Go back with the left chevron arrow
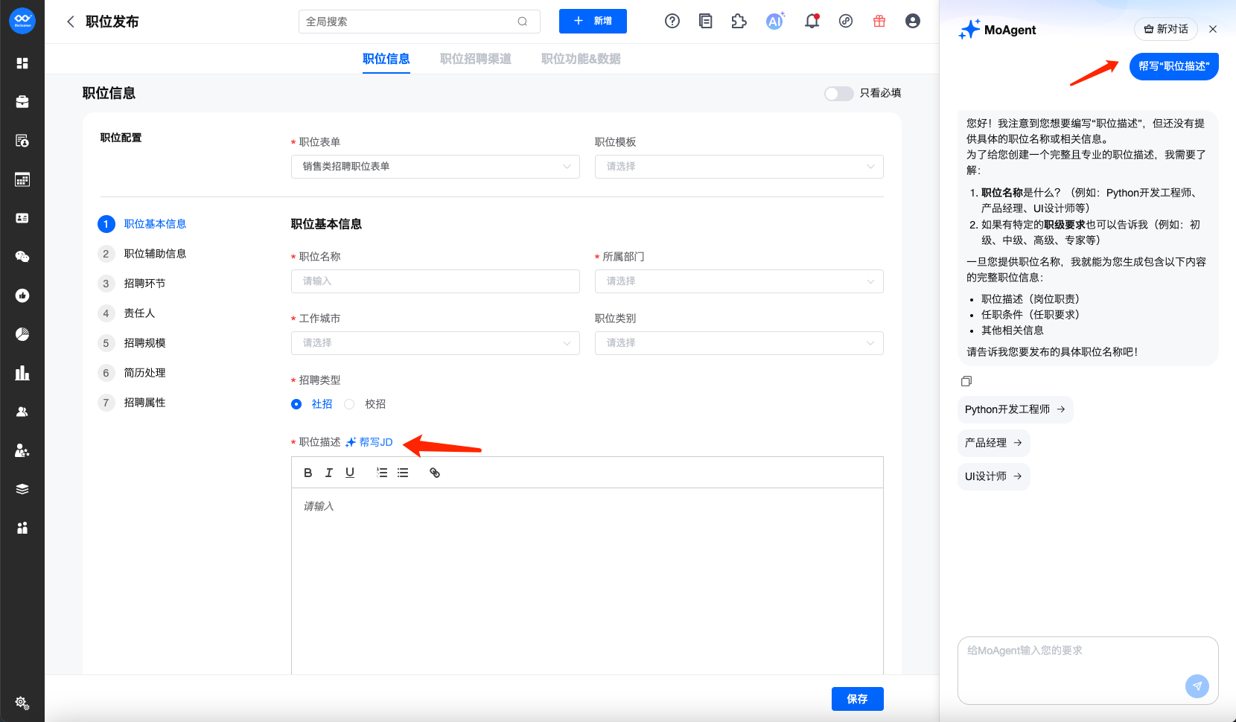 click(x=71, y=22)
